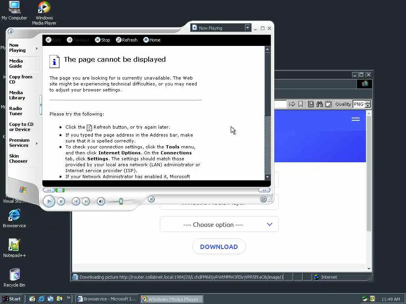Open the Now Playing dropdown in title bar
The image size is (406, 304).
coord(247,28)
